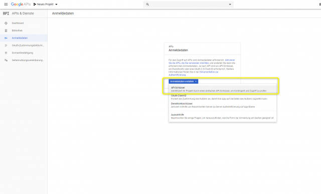Click the APIs & Dienste header text

pos(23,13)
